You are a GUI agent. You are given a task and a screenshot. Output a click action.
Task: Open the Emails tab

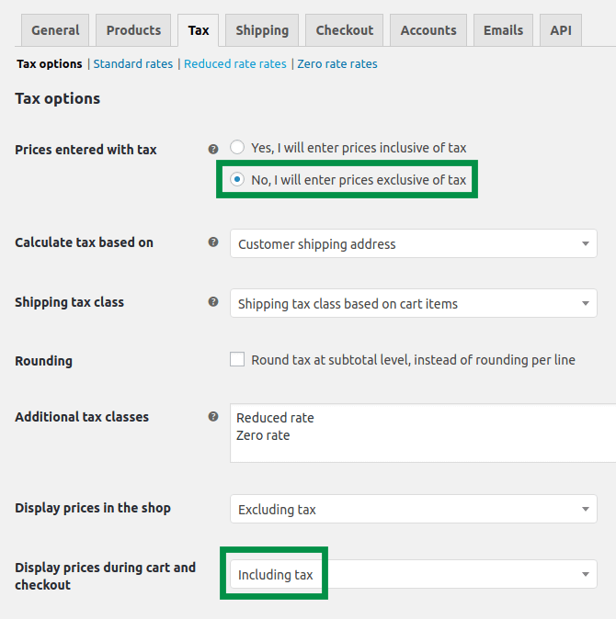503,30
